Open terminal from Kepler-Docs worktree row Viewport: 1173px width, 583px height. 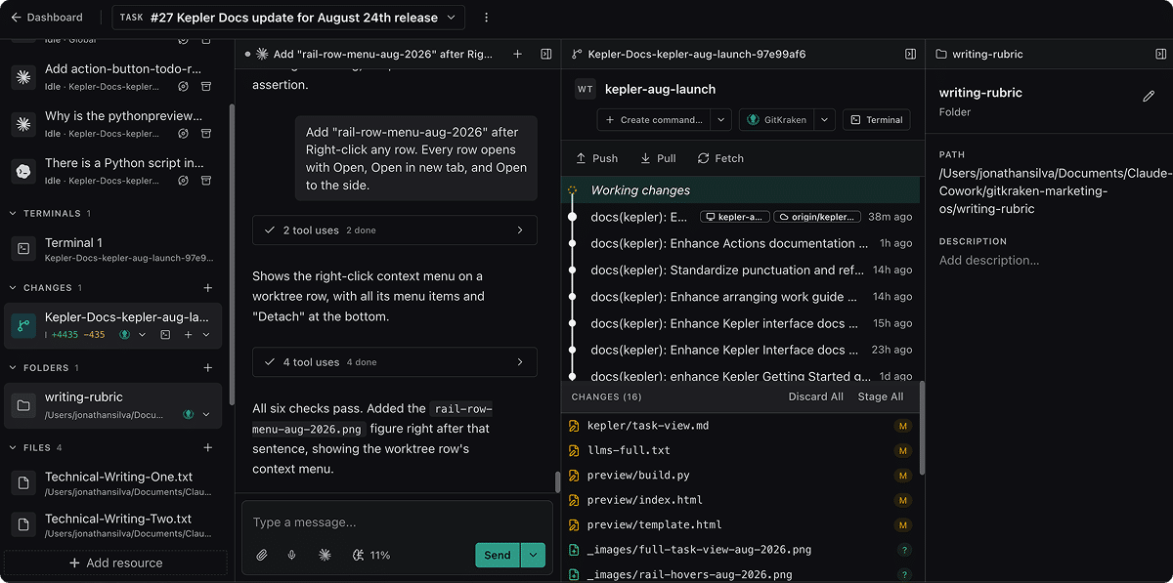pos(165,334)
